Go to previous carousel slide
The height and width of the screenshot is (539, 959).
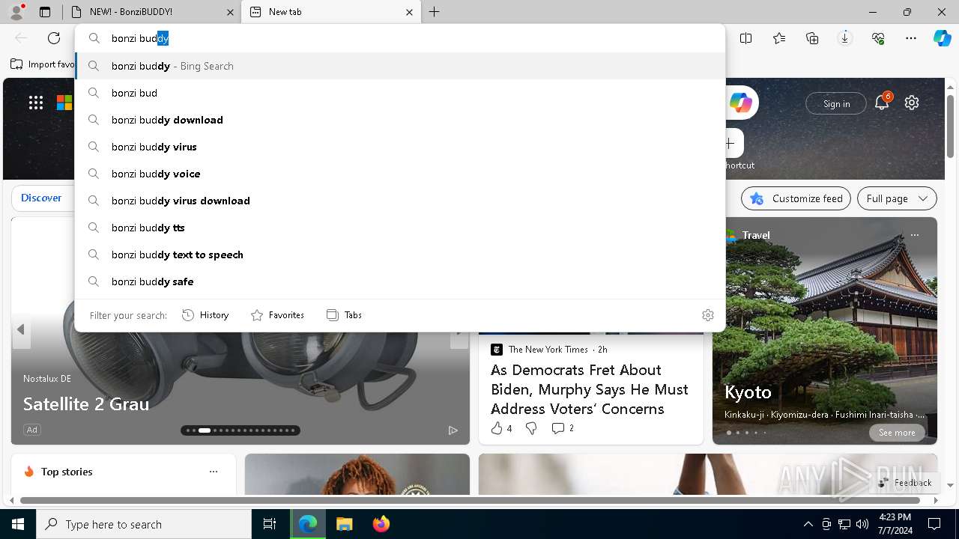point(21,329)
